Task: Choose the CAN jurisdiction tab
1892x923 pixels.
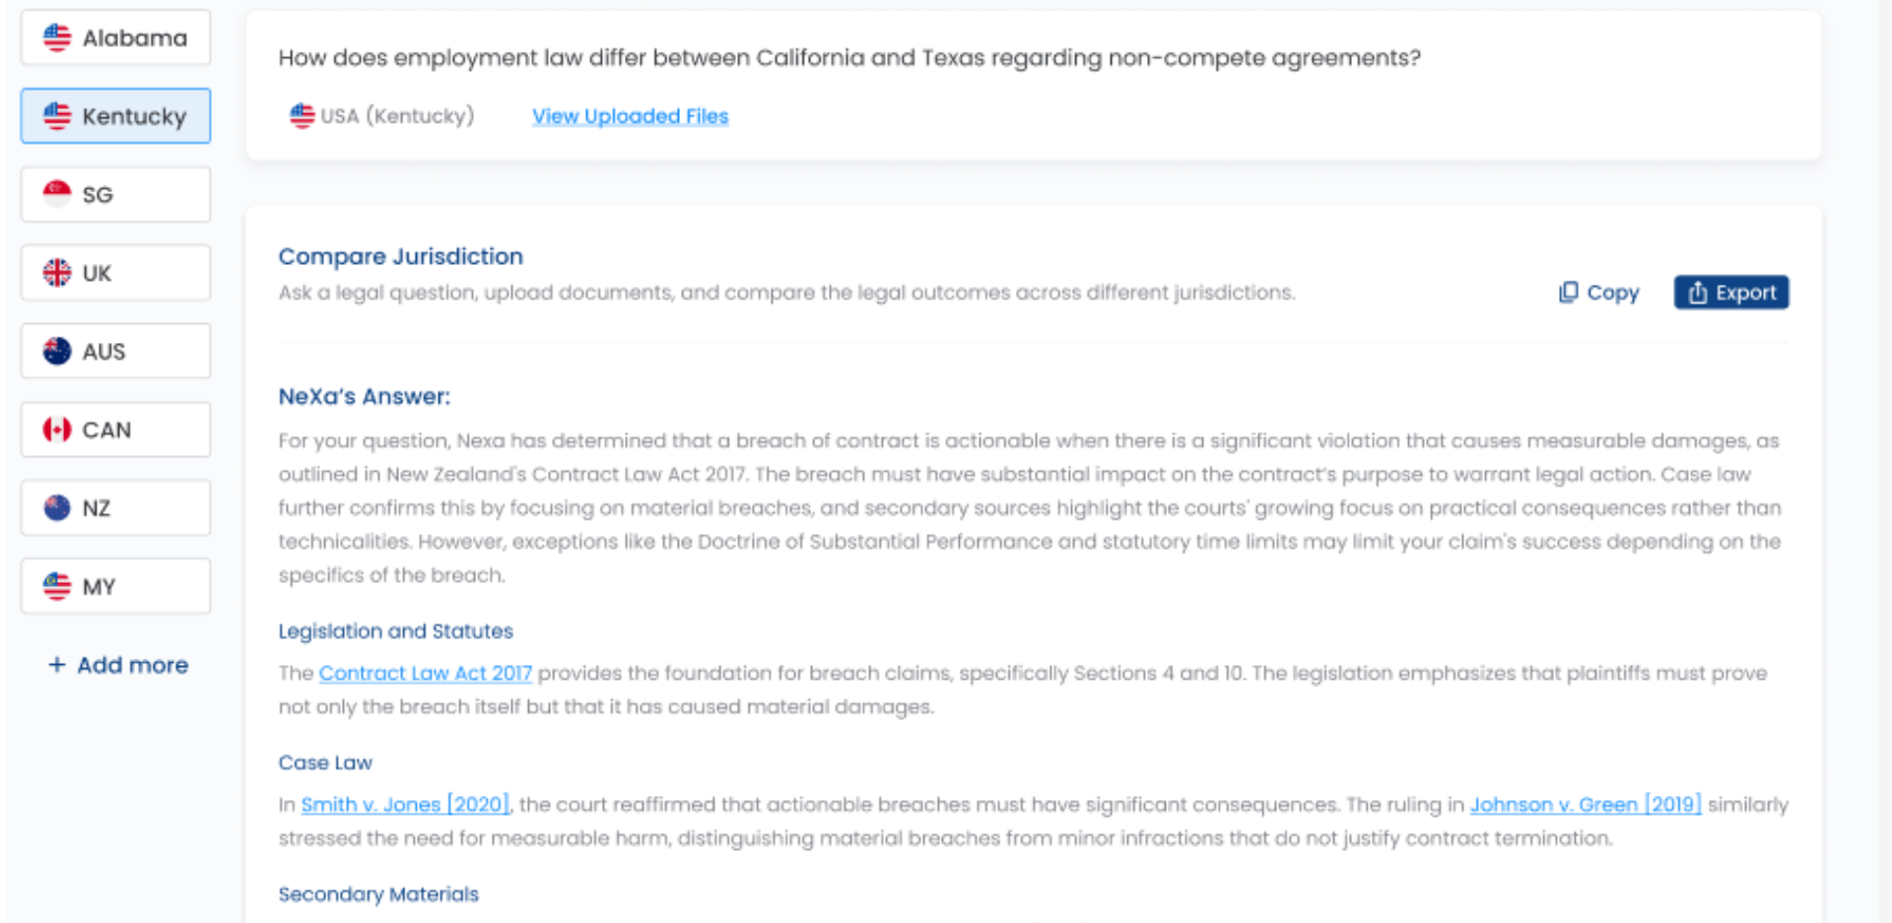Action: [x=115, y=429]
